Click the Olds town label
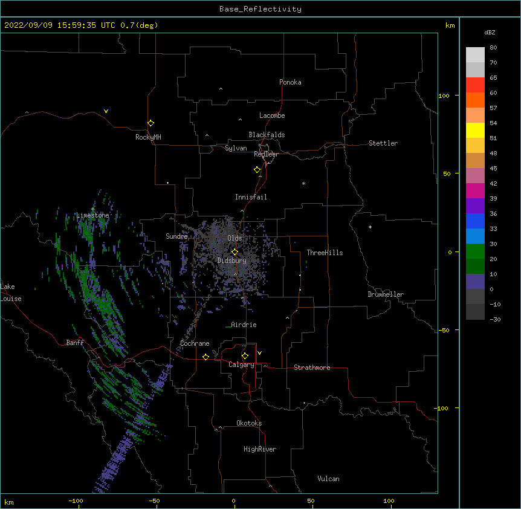The image size is (521, 509). pos(235,238)
